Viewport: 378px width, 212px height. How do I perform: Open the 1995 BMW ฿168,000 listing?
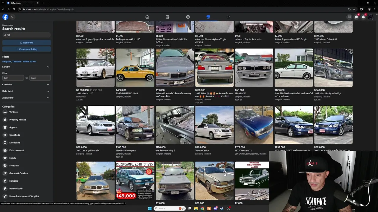point(214,68)
